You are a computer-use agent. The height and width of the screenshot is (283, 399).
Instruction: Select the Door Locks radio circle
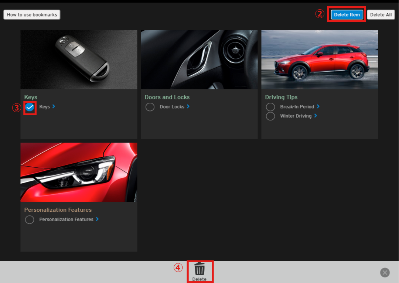(150, 107)
